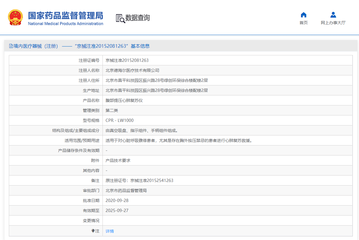The height and width of the screenshot is (240, 359).
Task: Click the 网上办事大厅 label
Action: (x=333, y=23)
